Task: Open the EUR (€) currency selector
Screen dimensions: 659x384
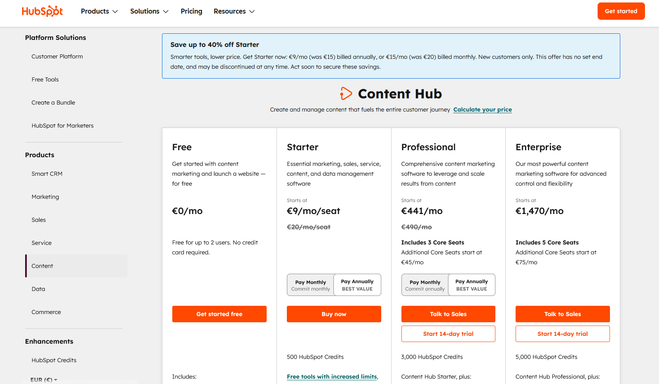Action: coord(44,380)
